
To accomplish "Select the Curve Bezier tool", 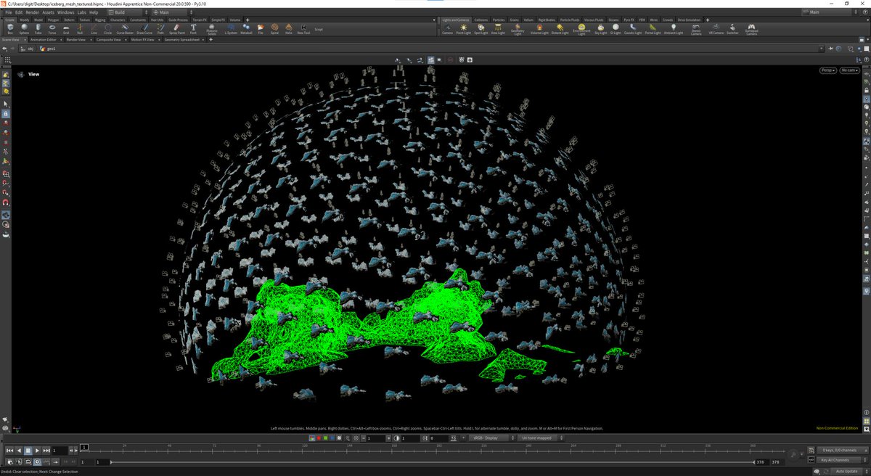I will click(x=124, y=29).
